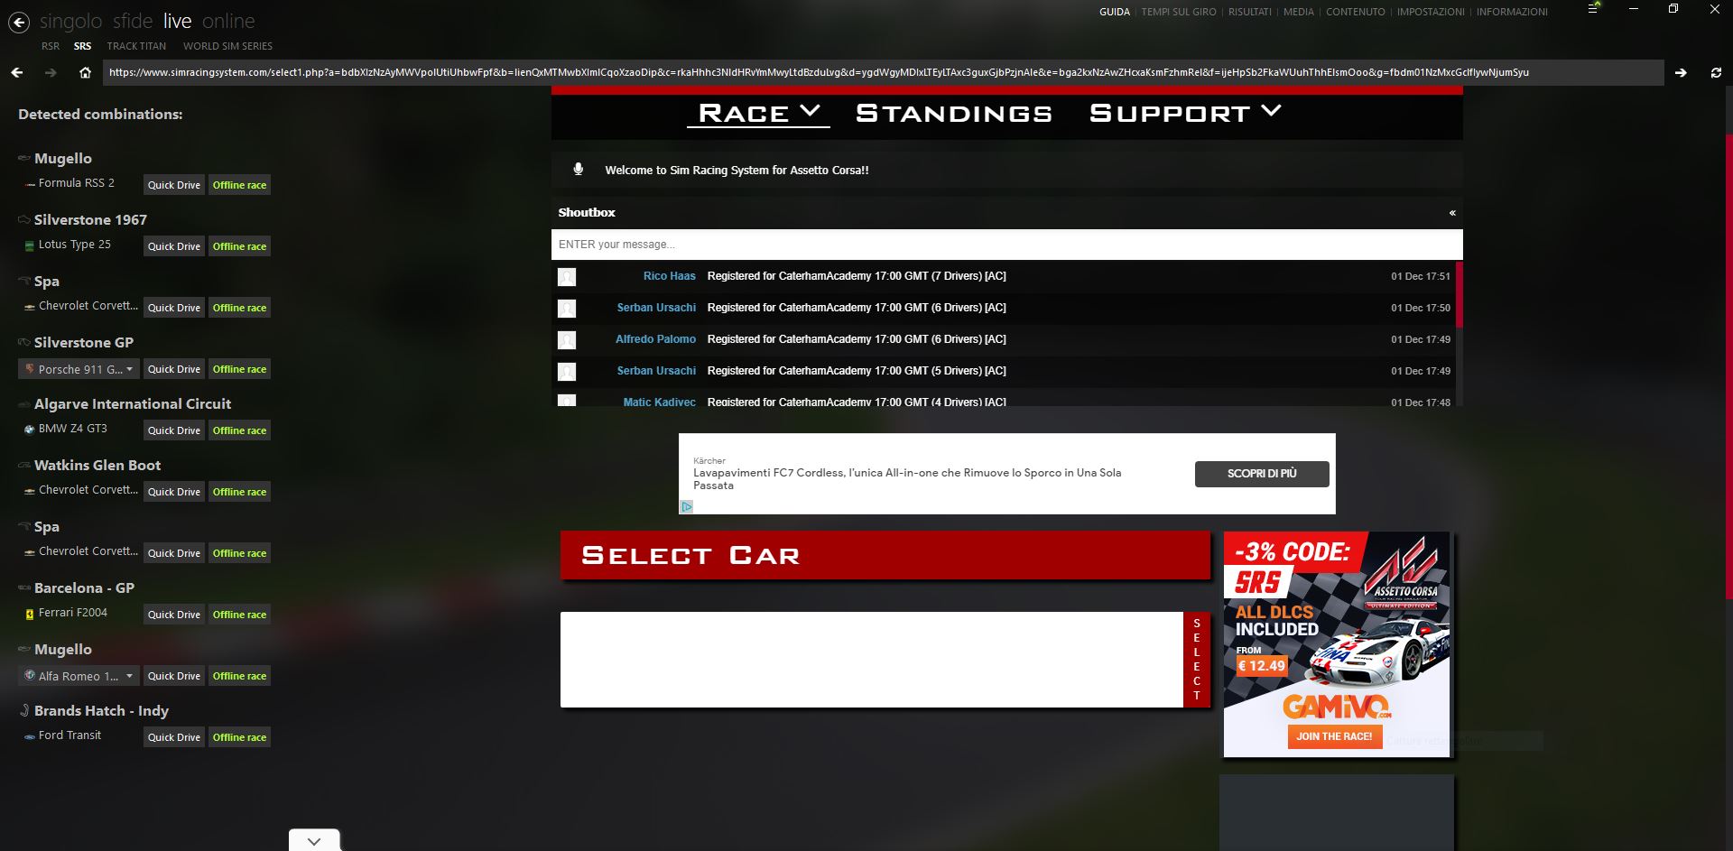Click the Lotus Type 25 badge icon
Viewport: 1733px width, 851px height.
click(30, 245)
